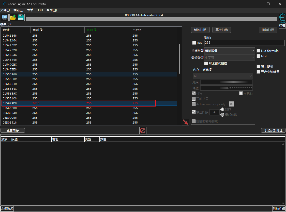Image resolution: width=286 pixels, height=212 pixels.
Task: Click the open process monitor icon
Action: pyautogui.click(x=5, y=18)
